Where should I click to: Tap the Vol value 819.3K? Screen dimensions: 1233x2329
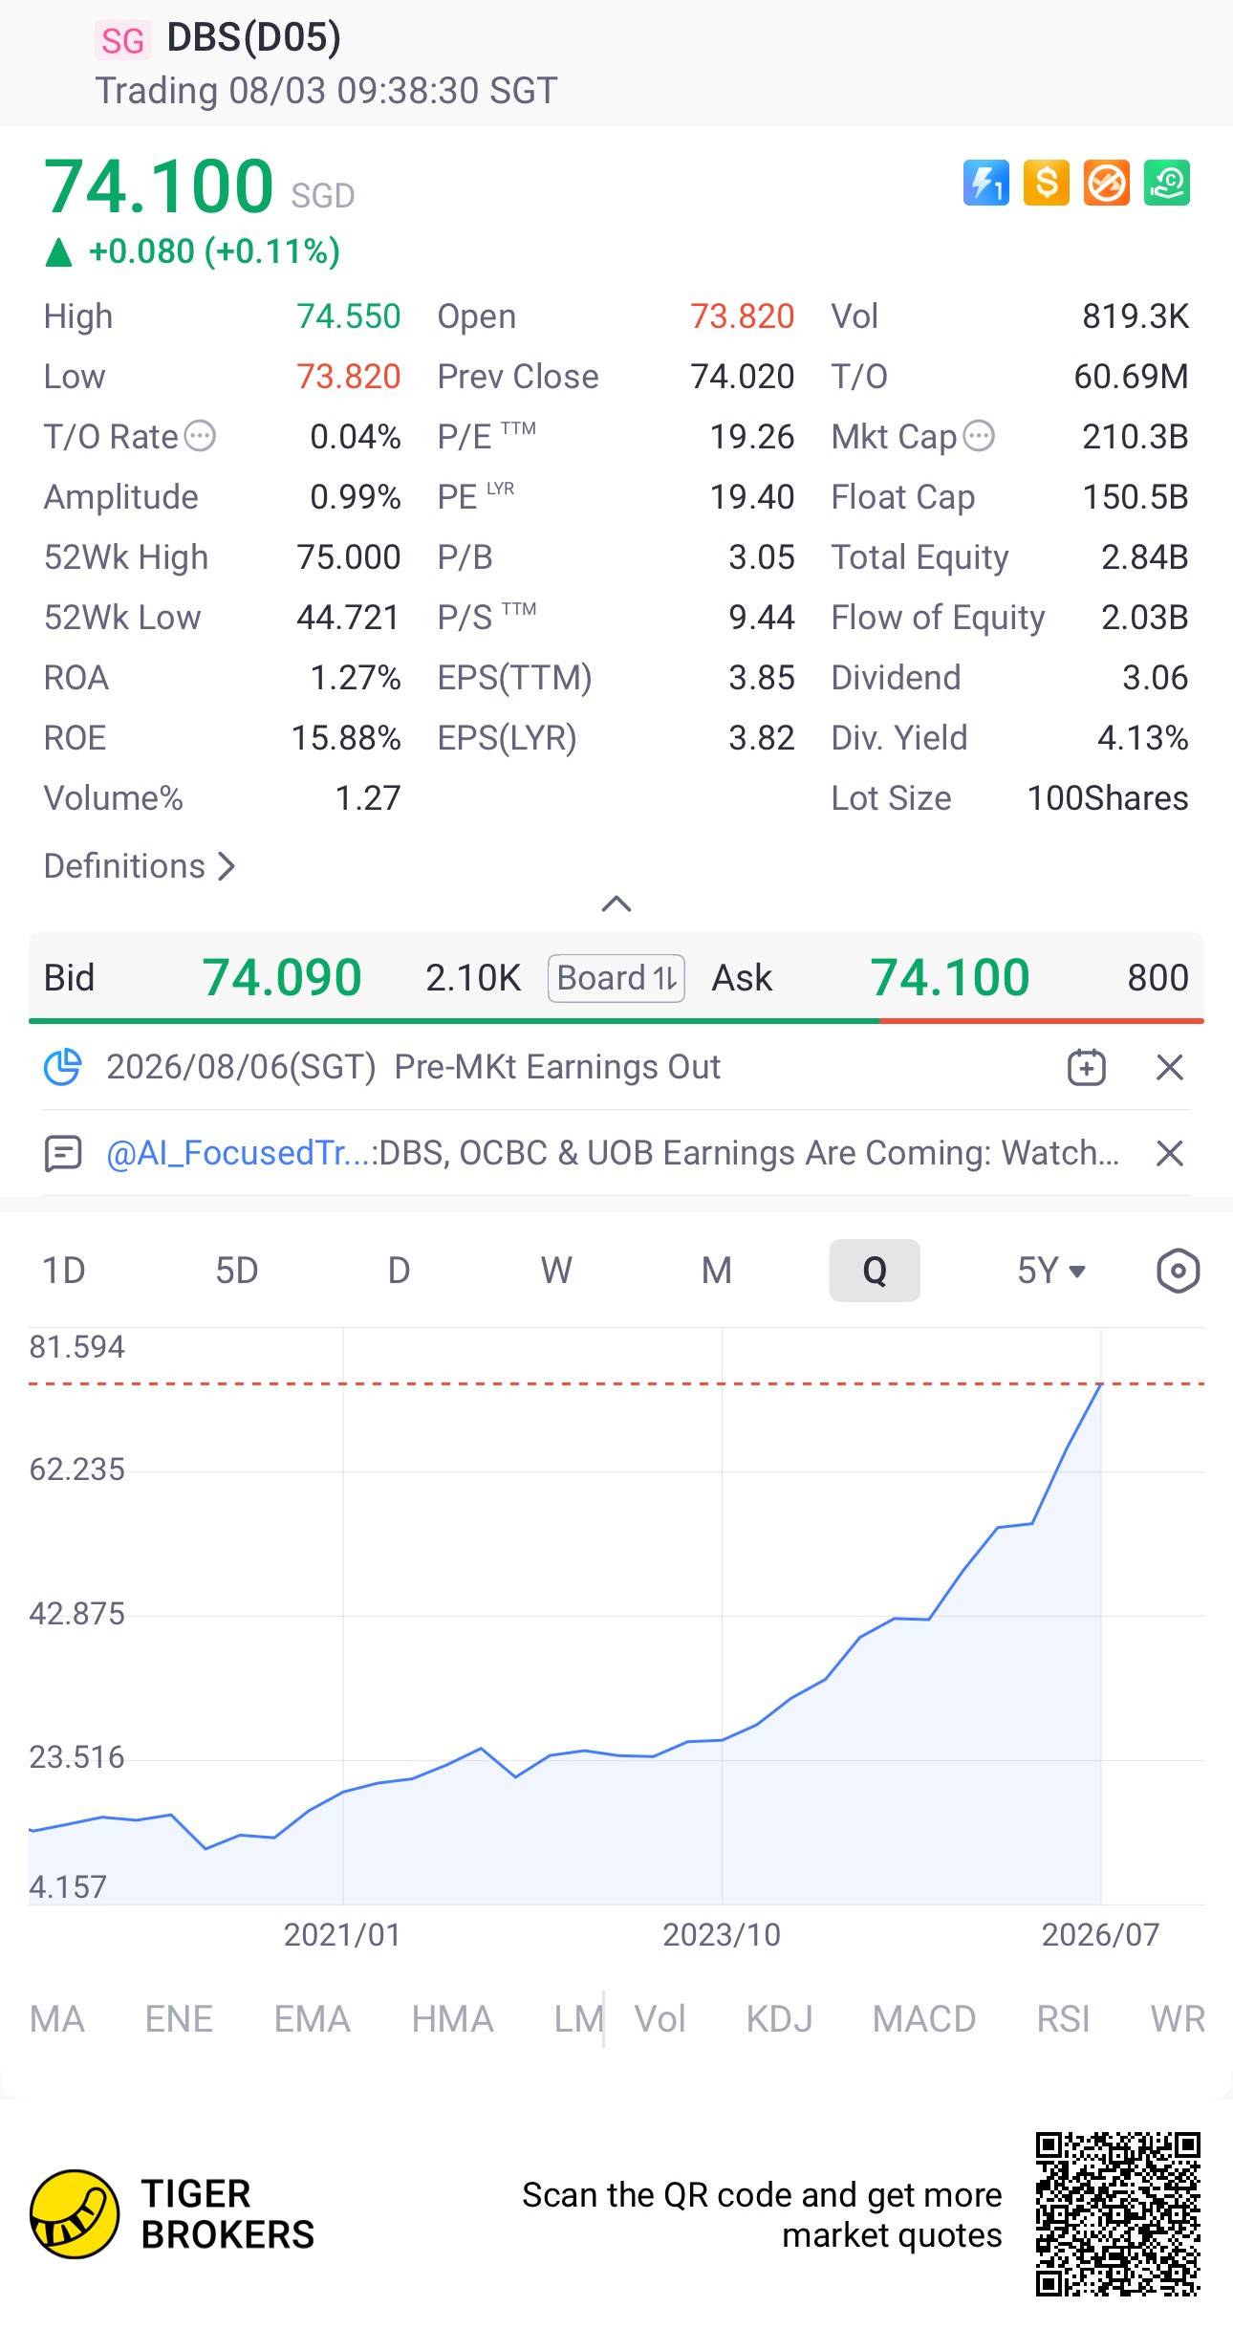click(x=1136, y=316)
